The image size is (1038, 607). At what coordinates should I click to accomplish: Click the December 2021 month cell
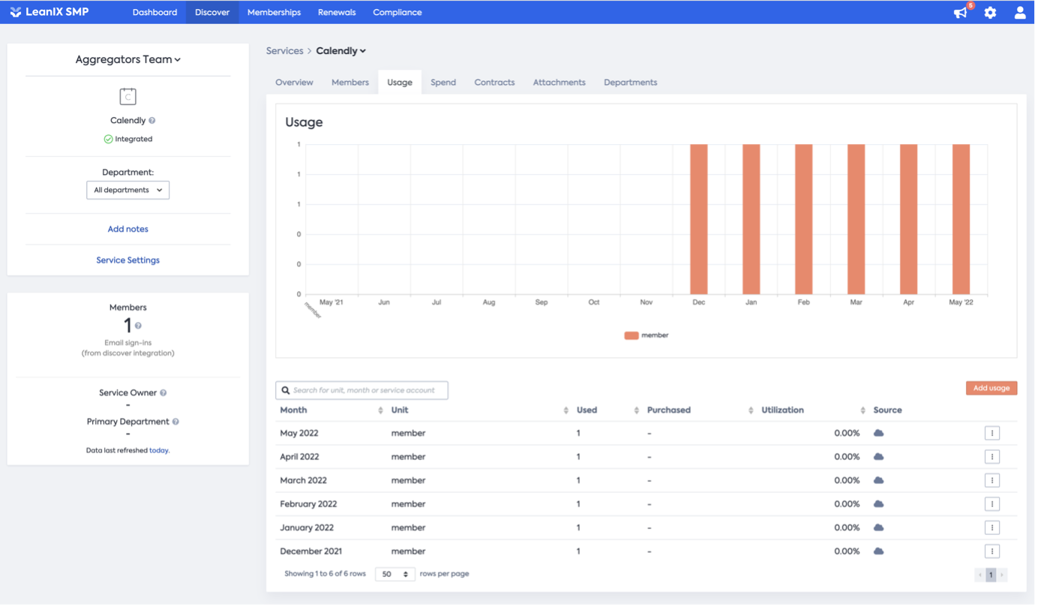(x=312, y=553)
